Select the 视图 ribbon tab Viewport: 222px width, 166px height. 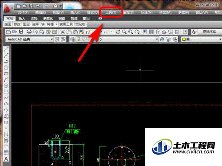coord(62,18)
